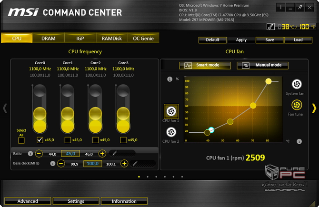The height and width of the screenshot is (207, 319).
Task: Increase Ratio with the plus button
Action: (102, 154)
